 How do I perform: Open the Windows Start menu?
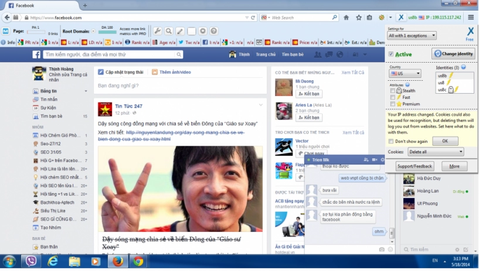pyautogui.click(x=9, y=261)
